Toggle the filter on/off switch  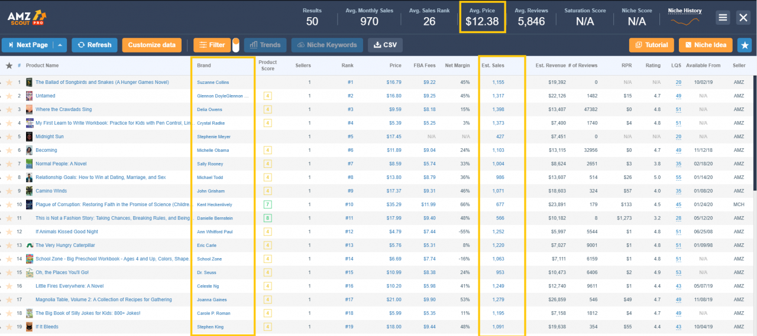click(x=236, y=45)
